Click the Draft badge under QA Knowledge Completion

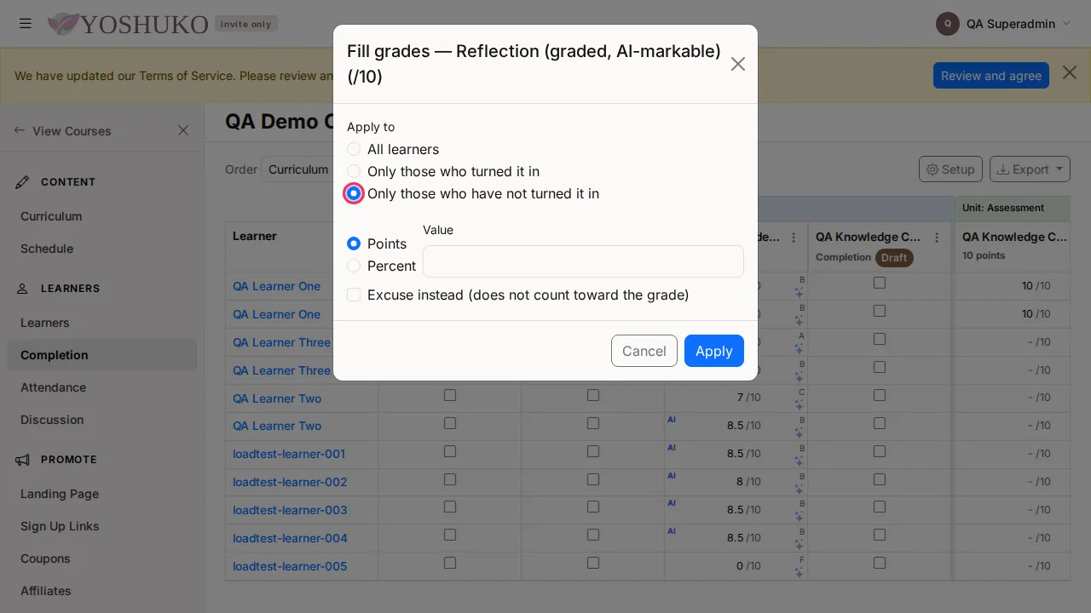coord(894,257)
